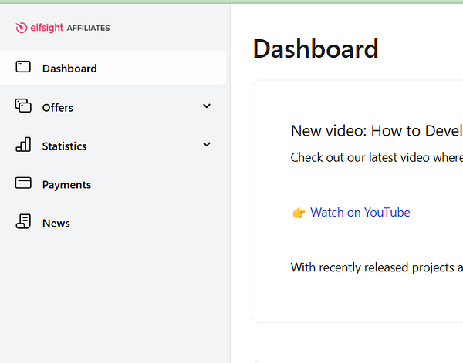Click the 'New video: How to Devel' headline
Image resolution: width=463 pixels, height=363 pixels.
coord(377,130)
